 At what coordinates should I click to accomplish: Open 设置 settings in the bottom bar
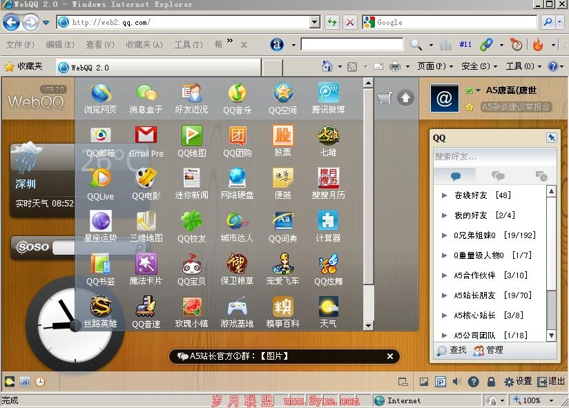tap(518, 382)
